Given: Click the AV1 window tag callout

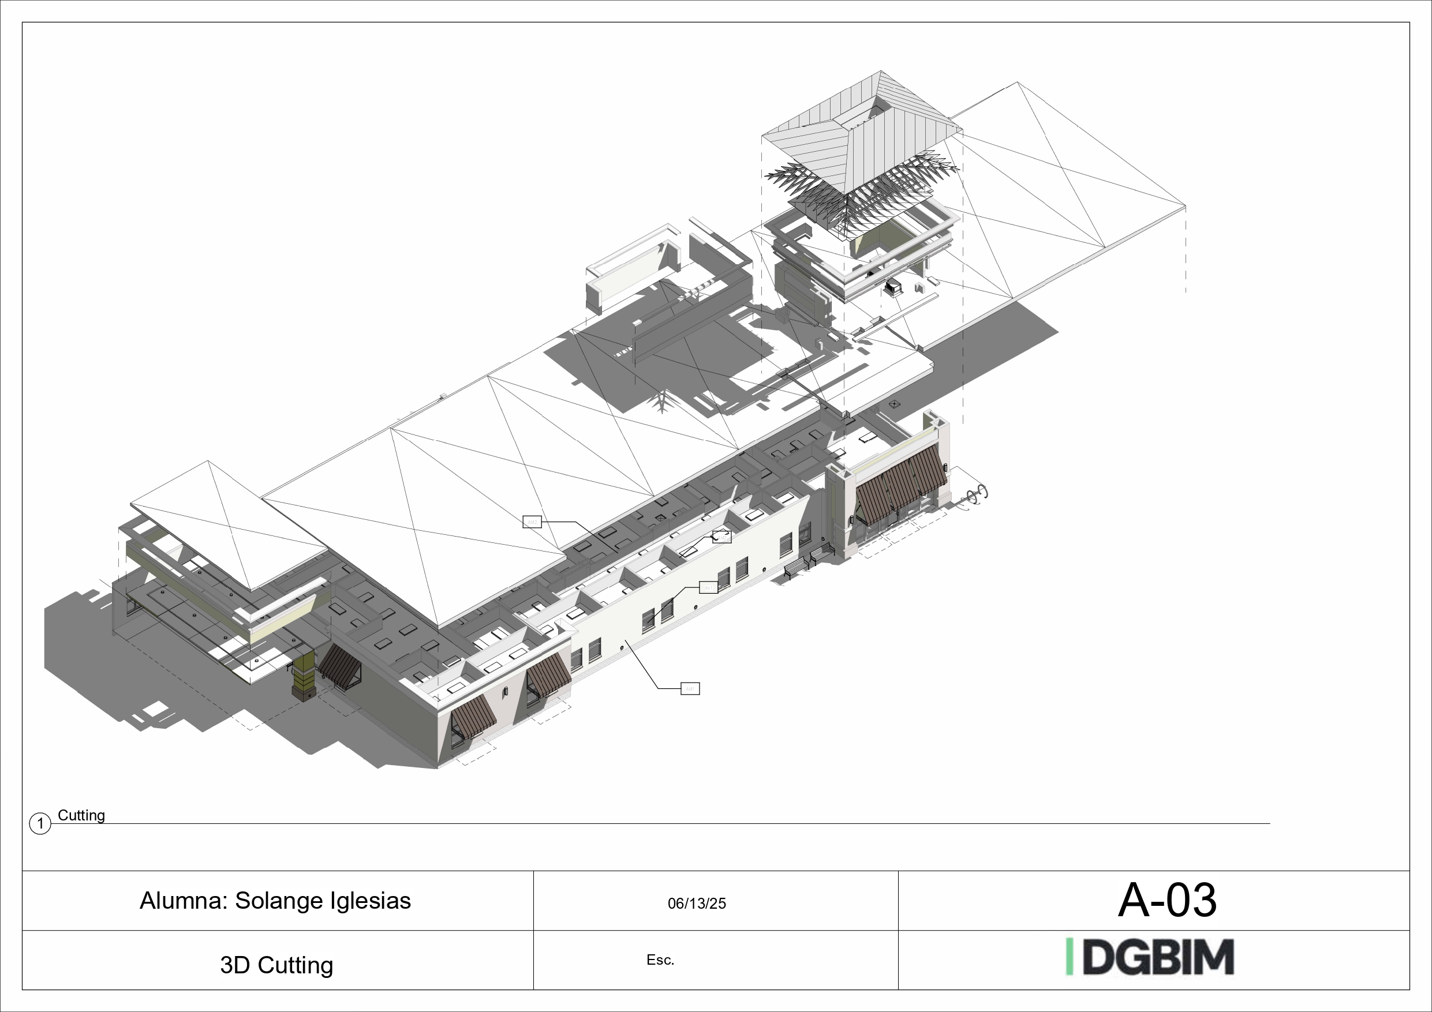Looking at the screenshot, I should tap(709, 588).
